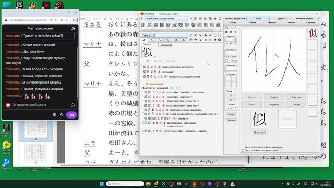Click the double left chevron in article toolbar
Screen dimensions: 334x188
[205, 40]
